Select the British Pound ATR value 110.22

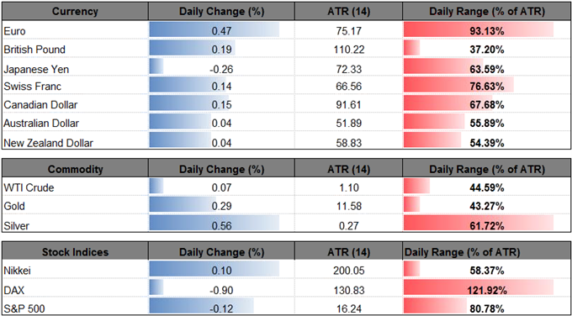[x=348, y=50]
